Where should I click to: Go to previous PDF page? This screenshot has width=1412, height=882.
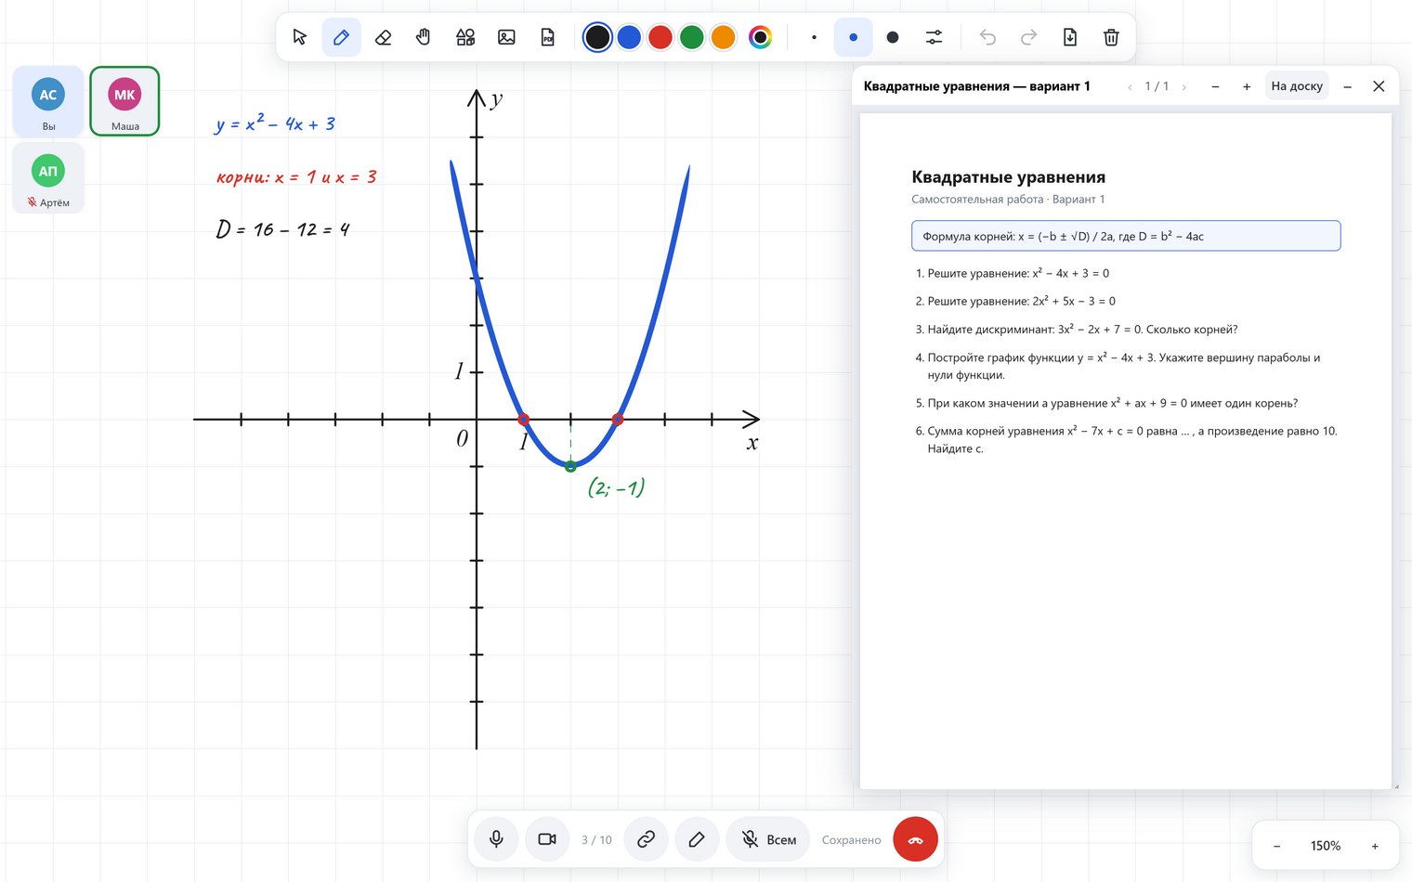tap(1130, 86)
